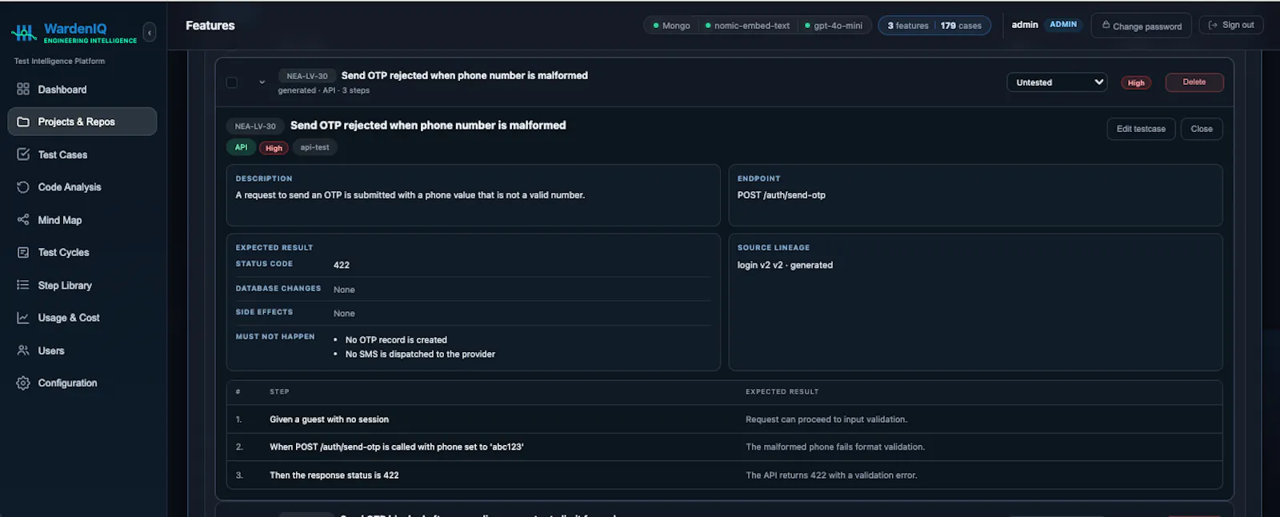Click step 'Given a guest with no session'
Screen dimensions: 1280x517
(x=329, y=419)
